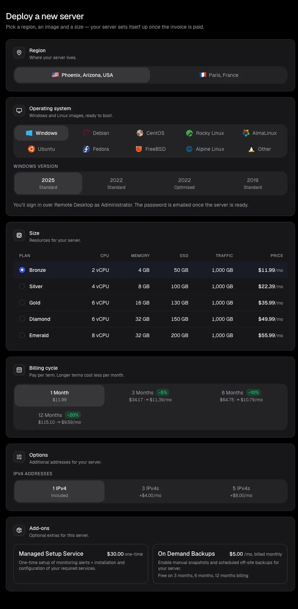This screenshot has height=609, width=298.
Task: Click the Windows logo icon
Action: point(29,133)
